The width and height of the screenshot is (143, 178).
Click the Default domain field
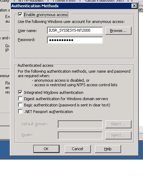80,124
